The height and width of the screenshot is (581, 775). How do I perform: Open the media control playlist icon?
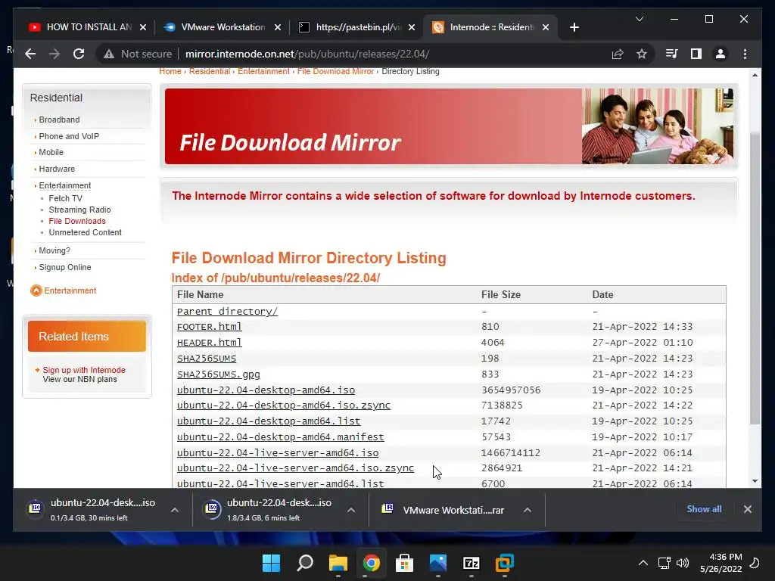[672, 54]
